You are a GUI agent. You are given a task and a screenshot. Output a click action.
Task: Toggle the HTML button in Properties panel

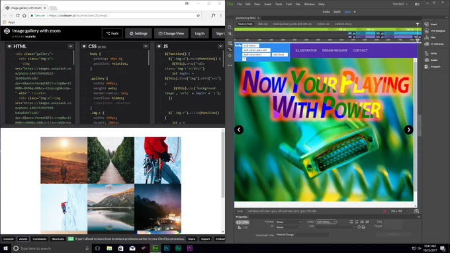tap(243, 222)
